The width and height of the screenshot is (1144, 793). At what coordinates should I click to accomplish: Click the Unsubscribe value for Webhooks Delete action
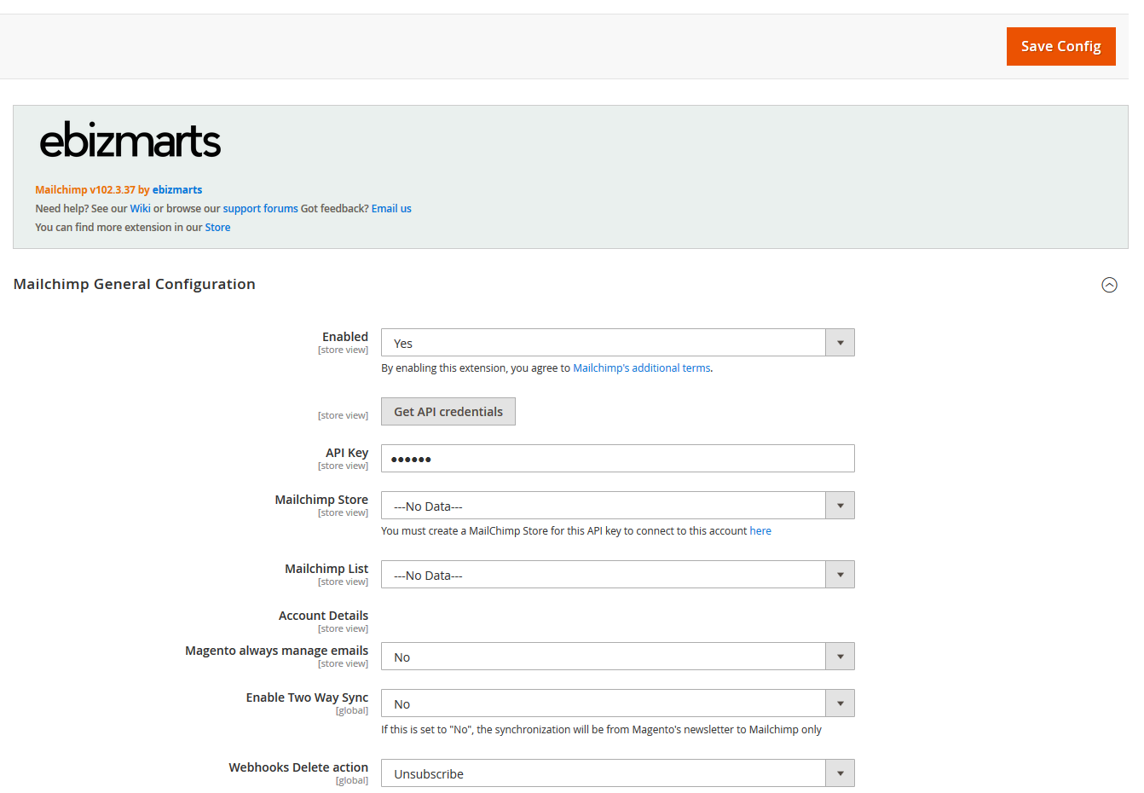coord(511,773)
